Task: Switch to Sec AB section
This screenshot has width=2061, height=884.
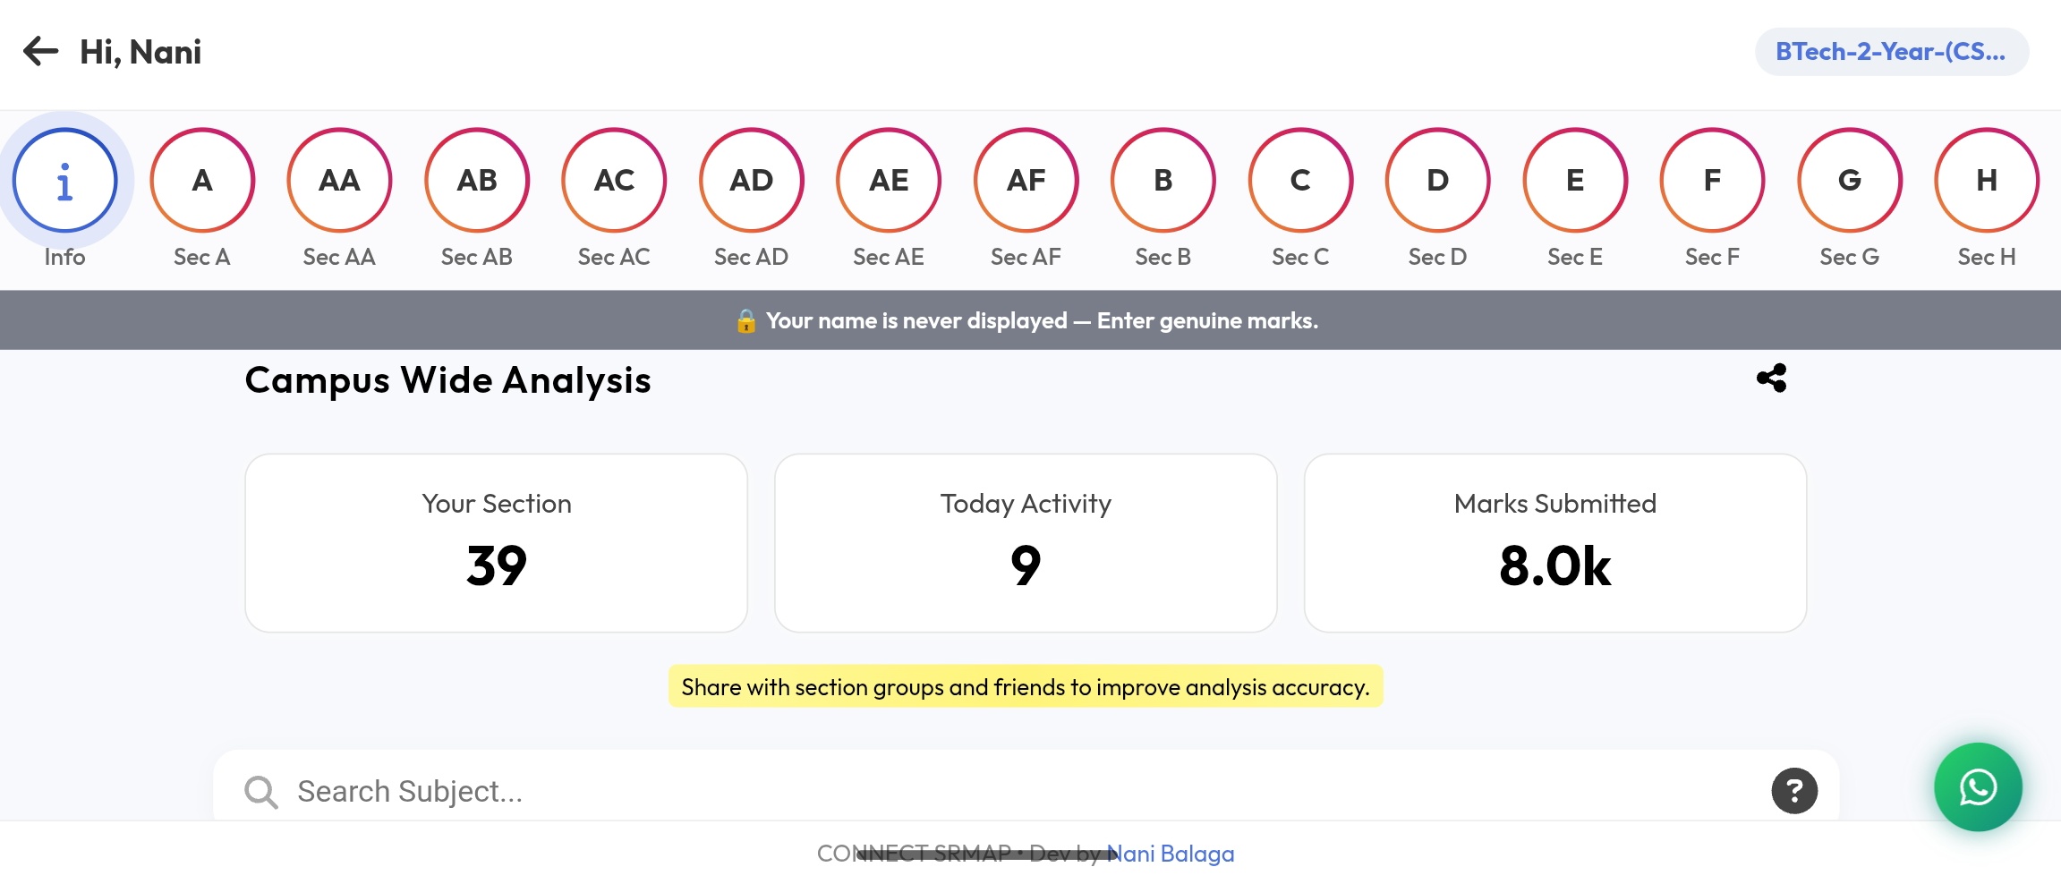Action: [x=477, y=181]
